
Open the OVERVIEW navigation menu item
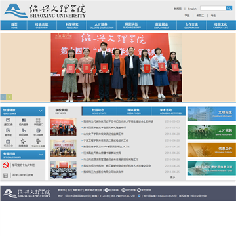coord(42,26)
